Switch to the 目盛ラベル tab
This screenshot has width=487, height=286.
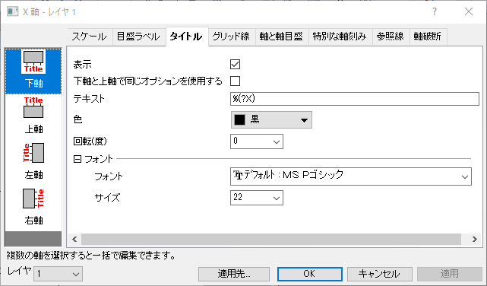point(138,37)
